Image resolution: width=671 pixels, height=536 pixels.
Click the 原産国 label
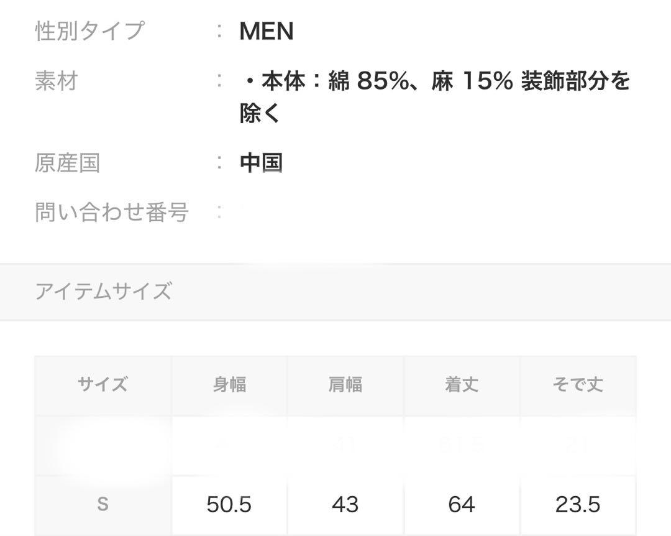click(x=68, y=164)
